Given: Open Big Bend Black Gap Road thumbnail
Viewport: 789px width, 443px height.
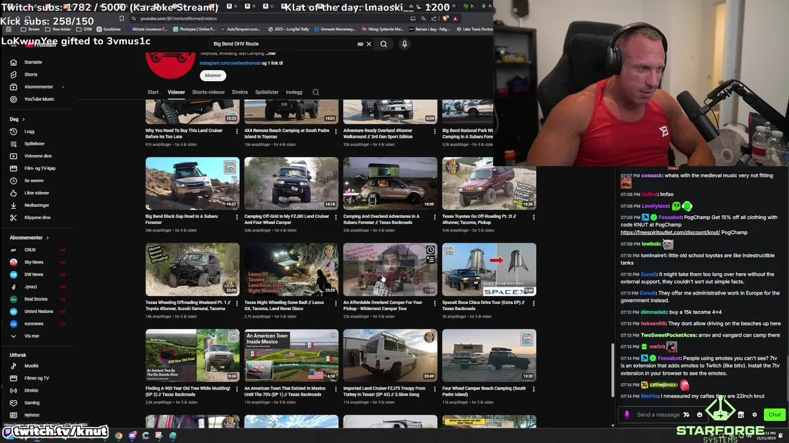Looking at the screenshot, I should point(192,183).
